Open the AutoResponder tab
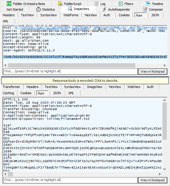 [116, 9]
